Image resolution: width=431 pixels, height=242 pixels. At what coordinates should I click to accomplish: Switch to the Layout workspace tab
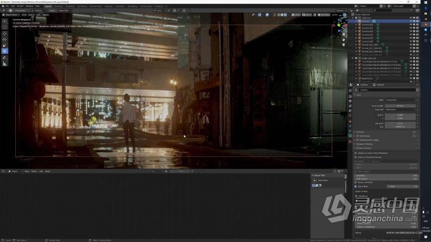coord(48,6)
